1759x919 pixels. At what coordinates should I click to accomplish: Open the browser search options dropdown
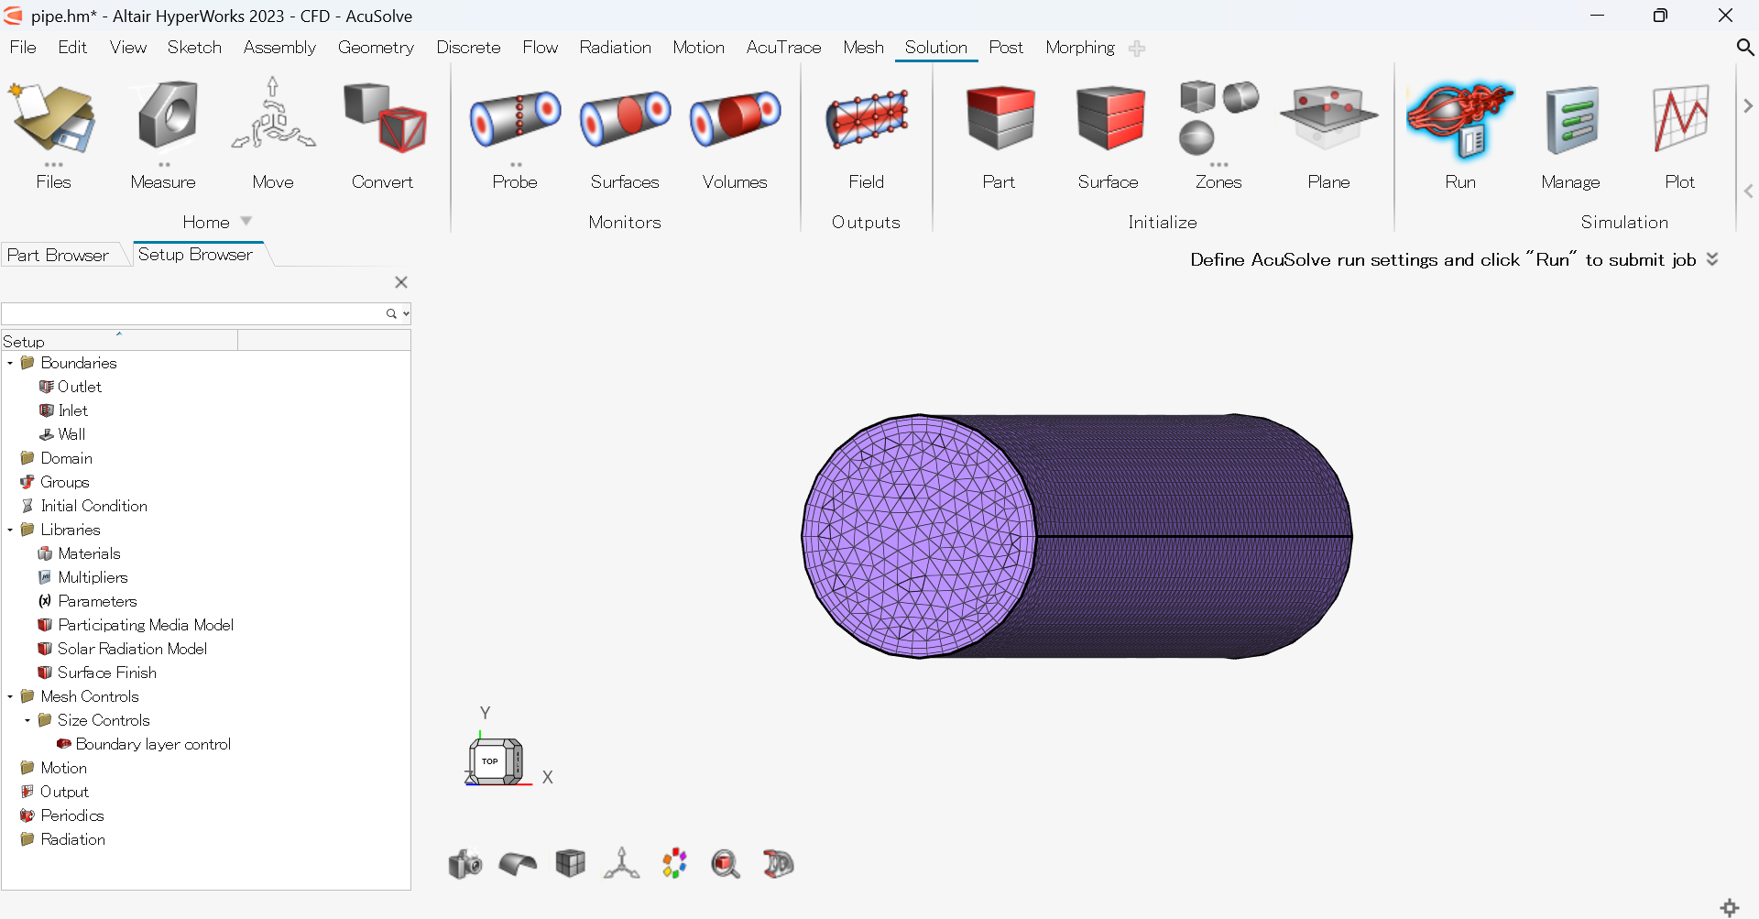[406, 313]
